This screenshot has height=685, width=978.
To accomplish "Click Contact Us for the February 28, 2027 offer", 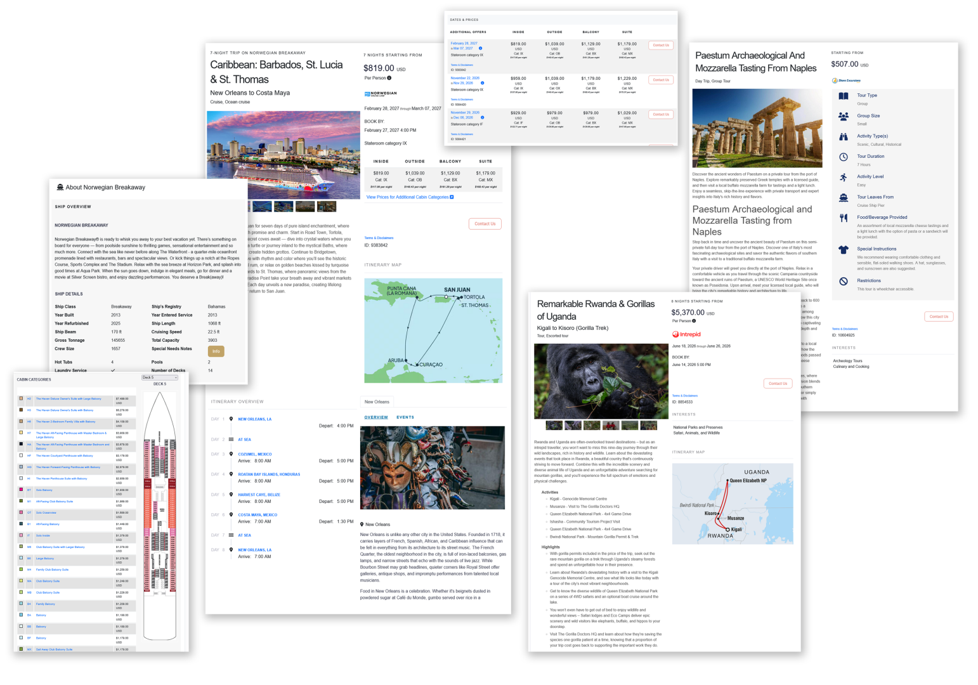I will (661, 45).
